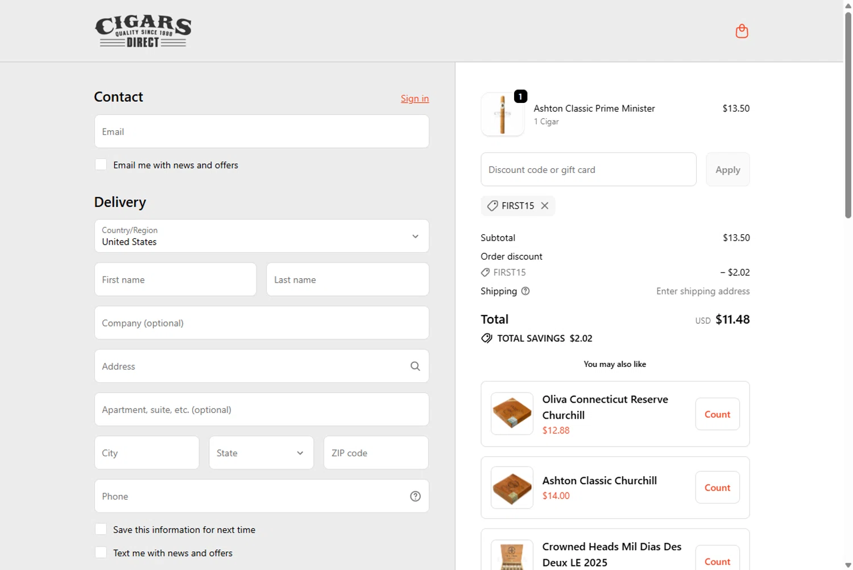Click the quantity badge on cigar thumbnail
Viewport: 853px width, 570px height.
[520, 96]
